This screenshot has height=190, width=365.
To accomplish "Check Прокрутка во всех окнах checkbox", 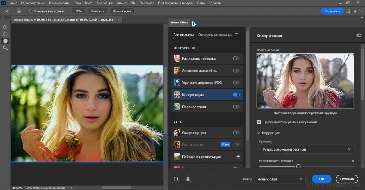I will [31, 11].
